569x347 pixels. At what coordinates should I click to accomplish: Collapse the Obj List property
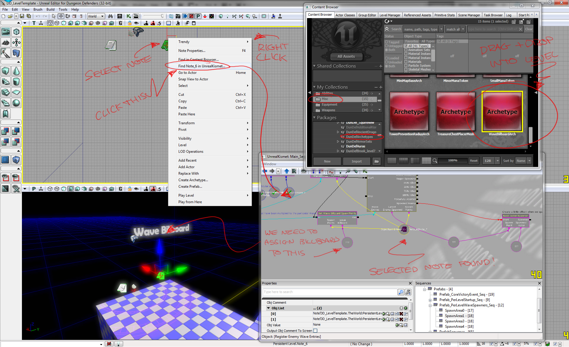(x=268, y=308)
